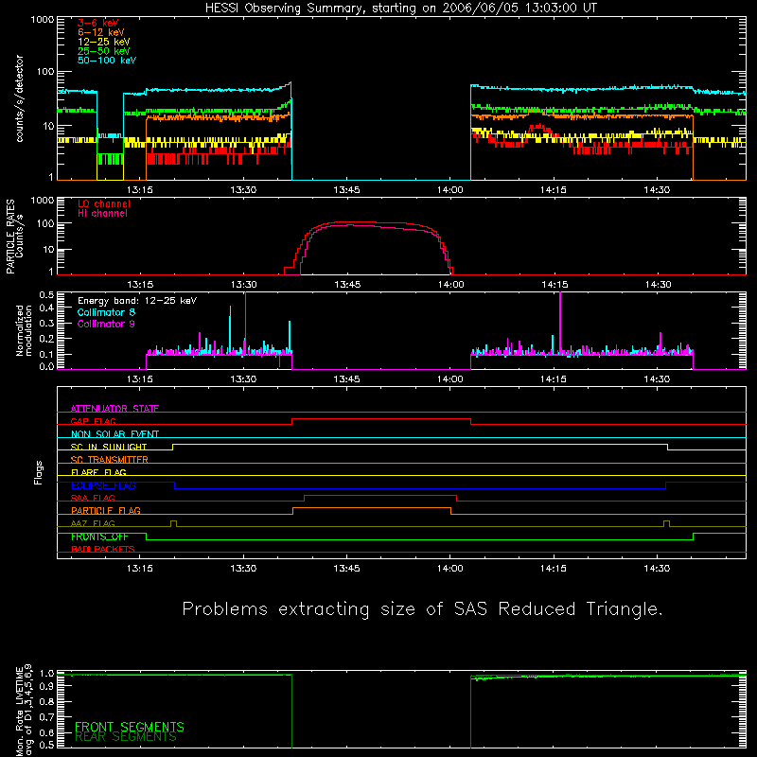Click the ATTENUATOR_STATE flag label
Image resolution: width=757 pixels, height=757 pixels.
(114, 409)
